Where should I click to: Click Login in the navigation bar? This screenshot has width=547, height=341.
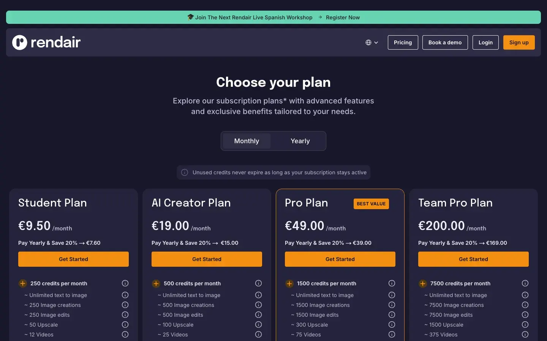coord(485,42)
